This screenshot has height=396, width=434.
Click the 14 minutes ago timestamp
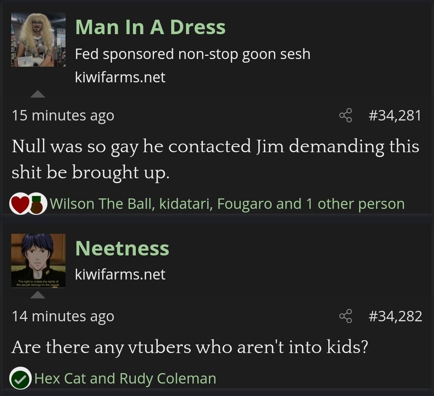(x=63, y=316)
